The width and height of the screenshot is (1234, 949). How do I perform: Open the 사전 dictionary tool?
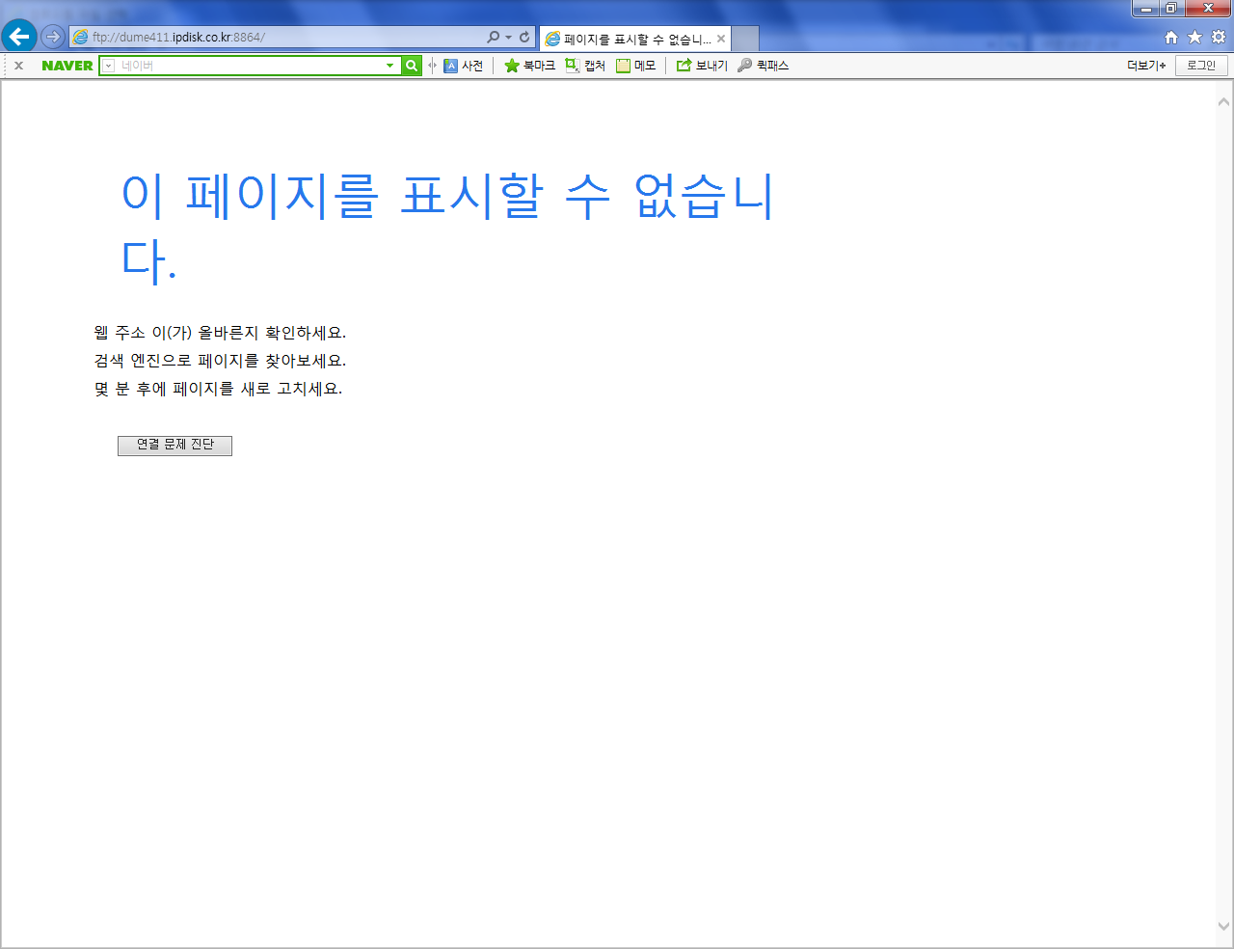tap(463, 66)
